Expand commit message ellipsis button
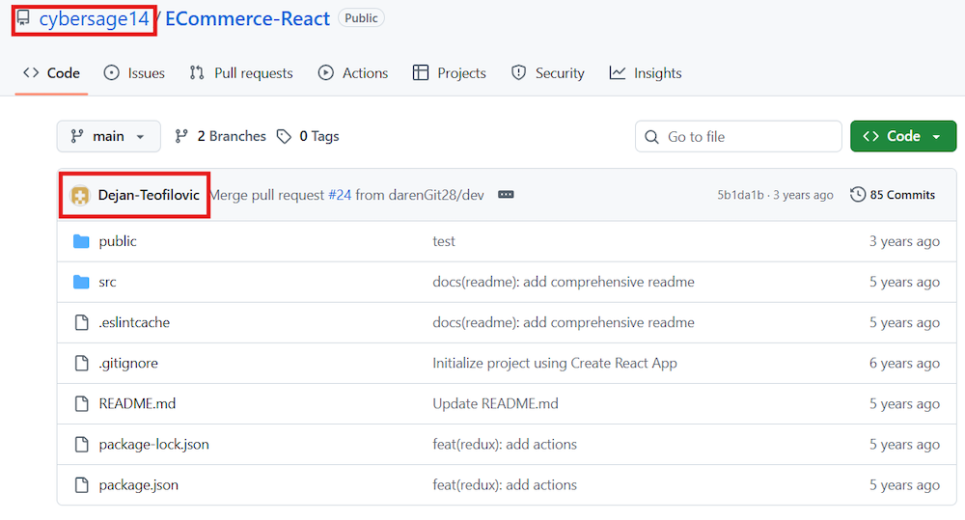965x520 pixels. point(506,195)
